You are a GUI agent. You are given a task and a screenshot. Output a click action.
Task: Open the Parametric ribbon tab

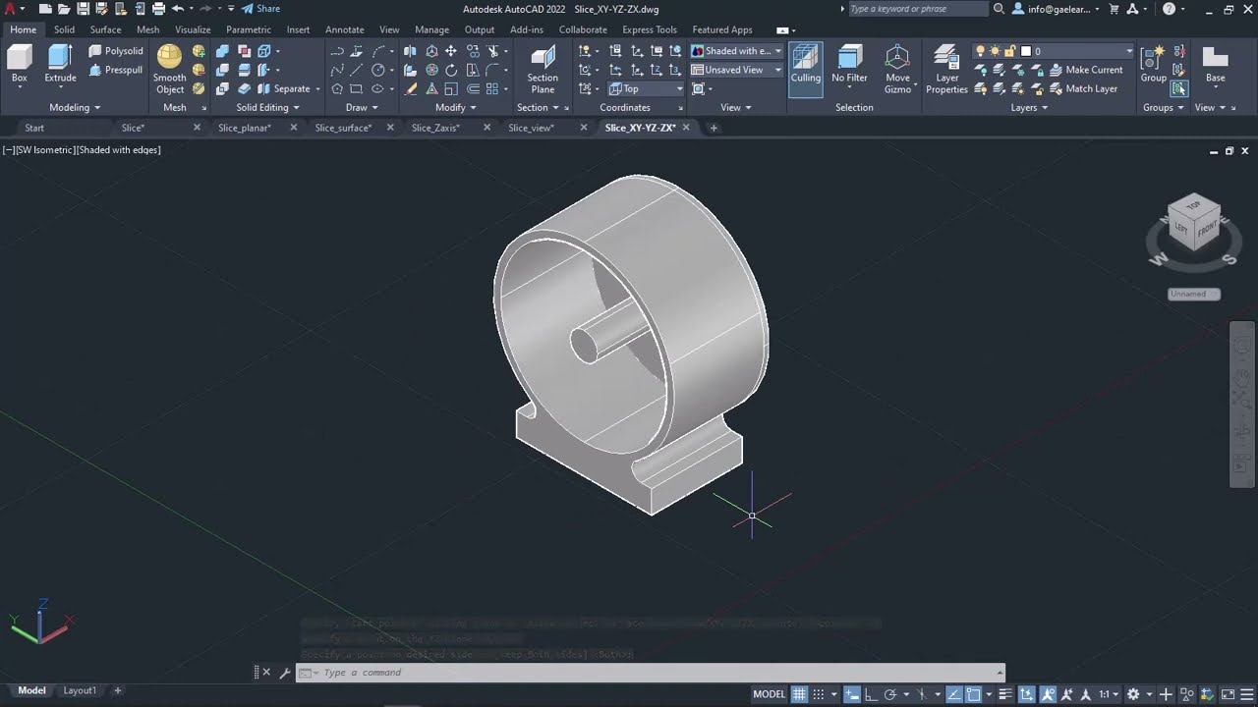(x=249, y=29)
